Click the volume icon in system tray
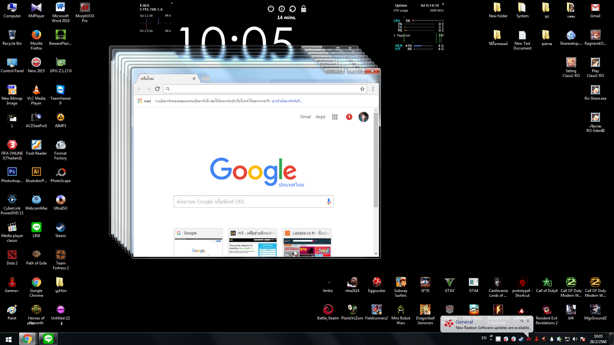The width and height of the screenshot is (614, 345). pos(575,339)
